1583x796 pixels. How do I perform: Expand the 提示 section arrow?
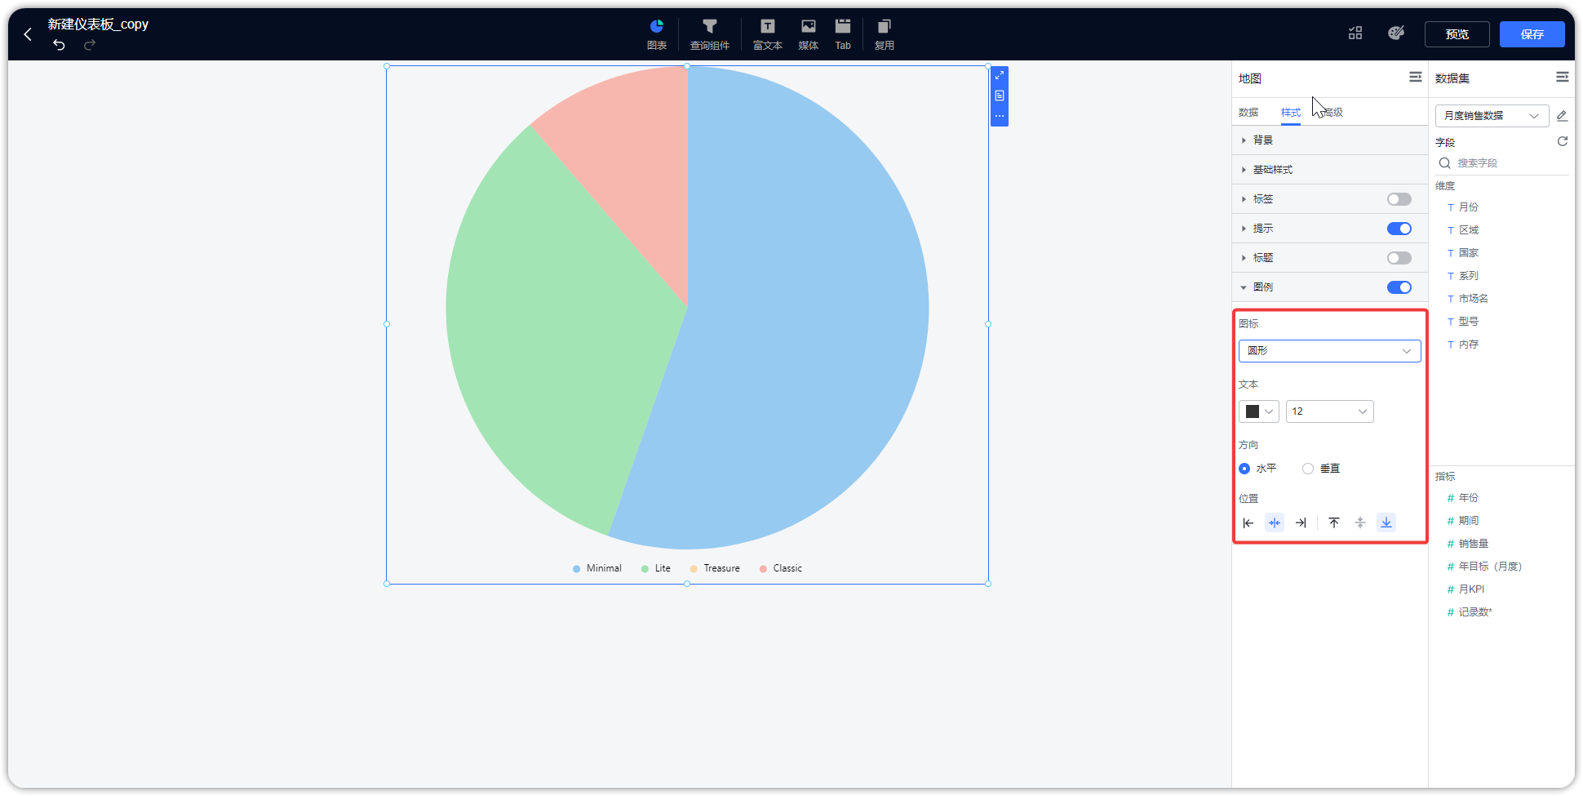tap(1244, 229)
